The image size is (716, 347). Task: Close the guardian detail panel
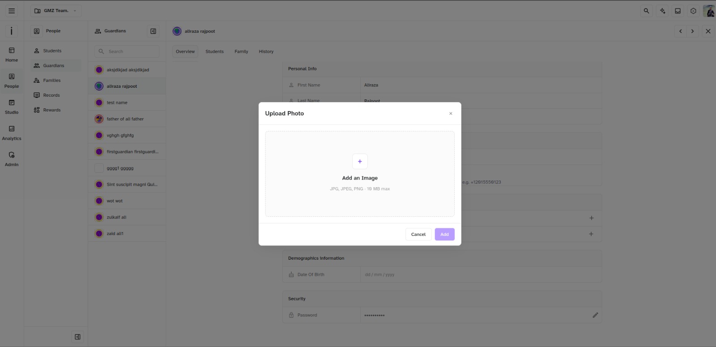coord(708,31)
